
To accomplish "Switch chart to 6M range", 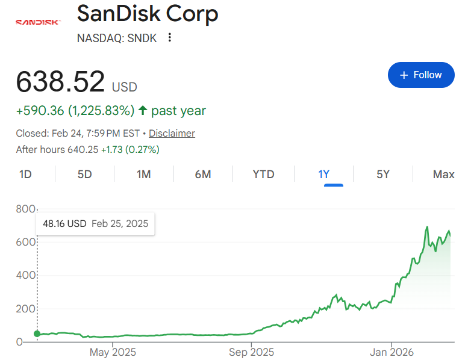I will [x=203, y=175].
